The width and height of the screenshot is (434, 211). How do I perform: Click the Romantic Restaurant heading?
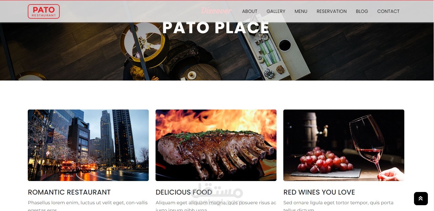(x=69, y=192)
